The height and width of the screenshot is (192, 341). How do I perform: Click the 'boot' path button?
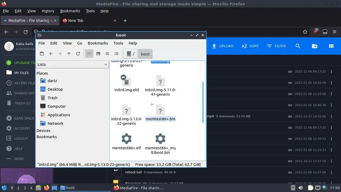click(x=145, y=54)
